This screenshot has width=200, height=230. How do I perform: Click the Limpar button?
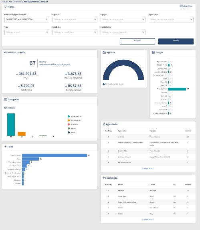point(137,41)
